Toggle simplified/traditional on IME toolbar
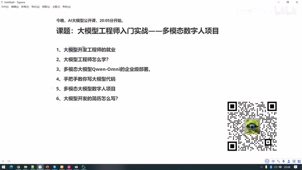Screen dimensions: 302x170 click(x=294, y=161)
